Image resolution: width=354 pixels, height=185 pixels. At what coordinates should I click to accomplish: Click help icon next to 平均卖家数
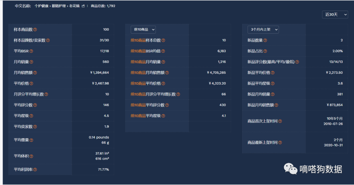click(x=35, y=127)
